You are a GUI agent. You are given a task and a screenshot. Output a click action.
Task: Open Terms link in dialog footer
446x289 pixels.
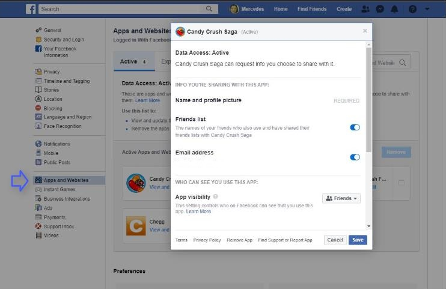click(x=182, y=240)
